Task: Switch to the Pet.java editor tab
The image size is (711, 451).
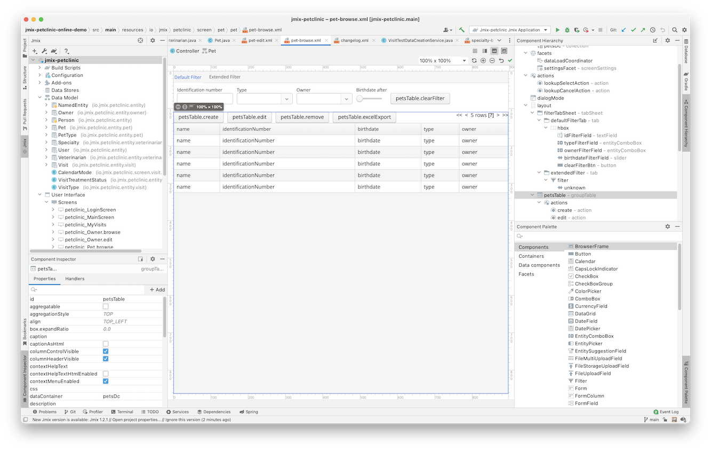Action: tap(219, 41)
